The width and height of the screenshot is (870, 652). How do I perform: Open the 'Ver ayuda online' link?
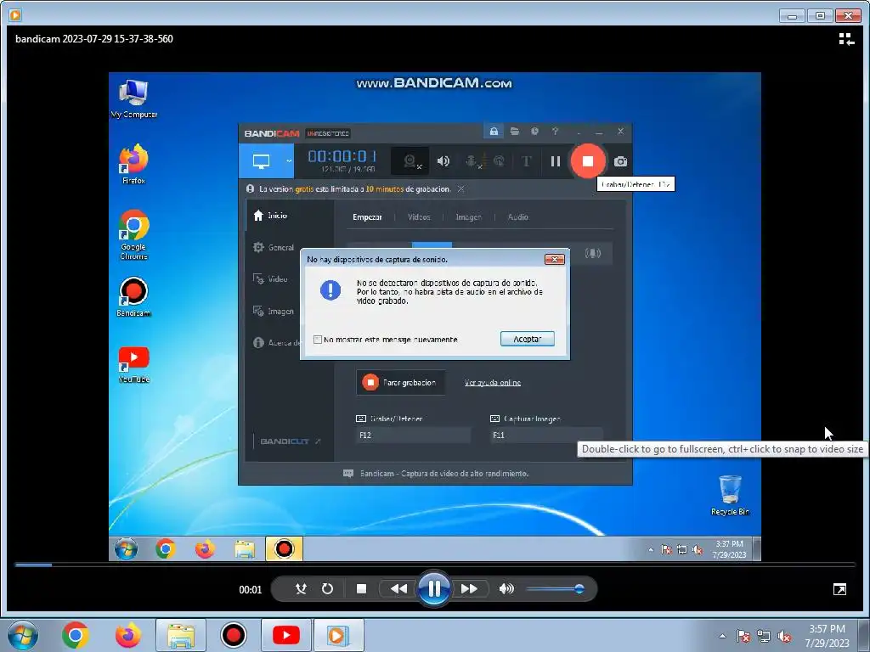493,383
